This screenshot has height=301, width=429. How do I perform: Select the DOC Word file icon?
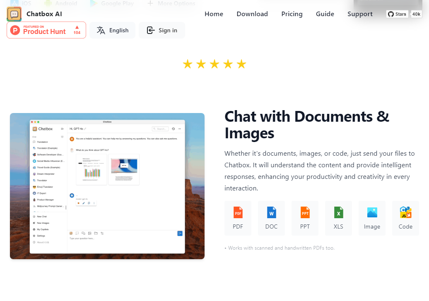(x=271, y=213)
